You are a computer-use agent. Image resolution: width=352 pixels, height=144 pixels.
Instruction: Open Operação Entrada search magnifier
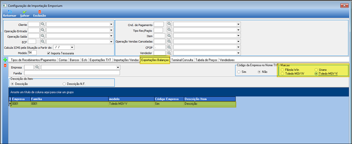point(43,30)
